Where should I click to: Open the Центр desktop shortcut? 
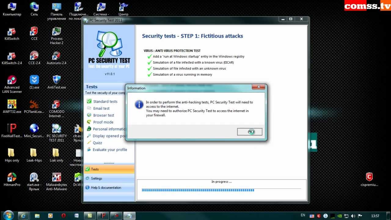point(123,9)
